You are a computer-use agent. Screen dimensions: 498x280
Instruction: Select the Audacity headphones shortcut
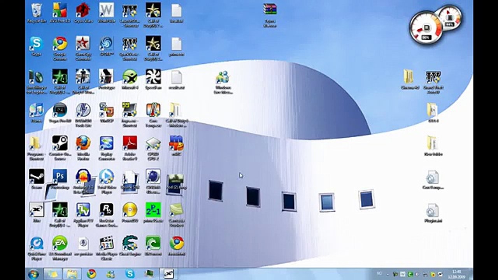coord(83,182)
